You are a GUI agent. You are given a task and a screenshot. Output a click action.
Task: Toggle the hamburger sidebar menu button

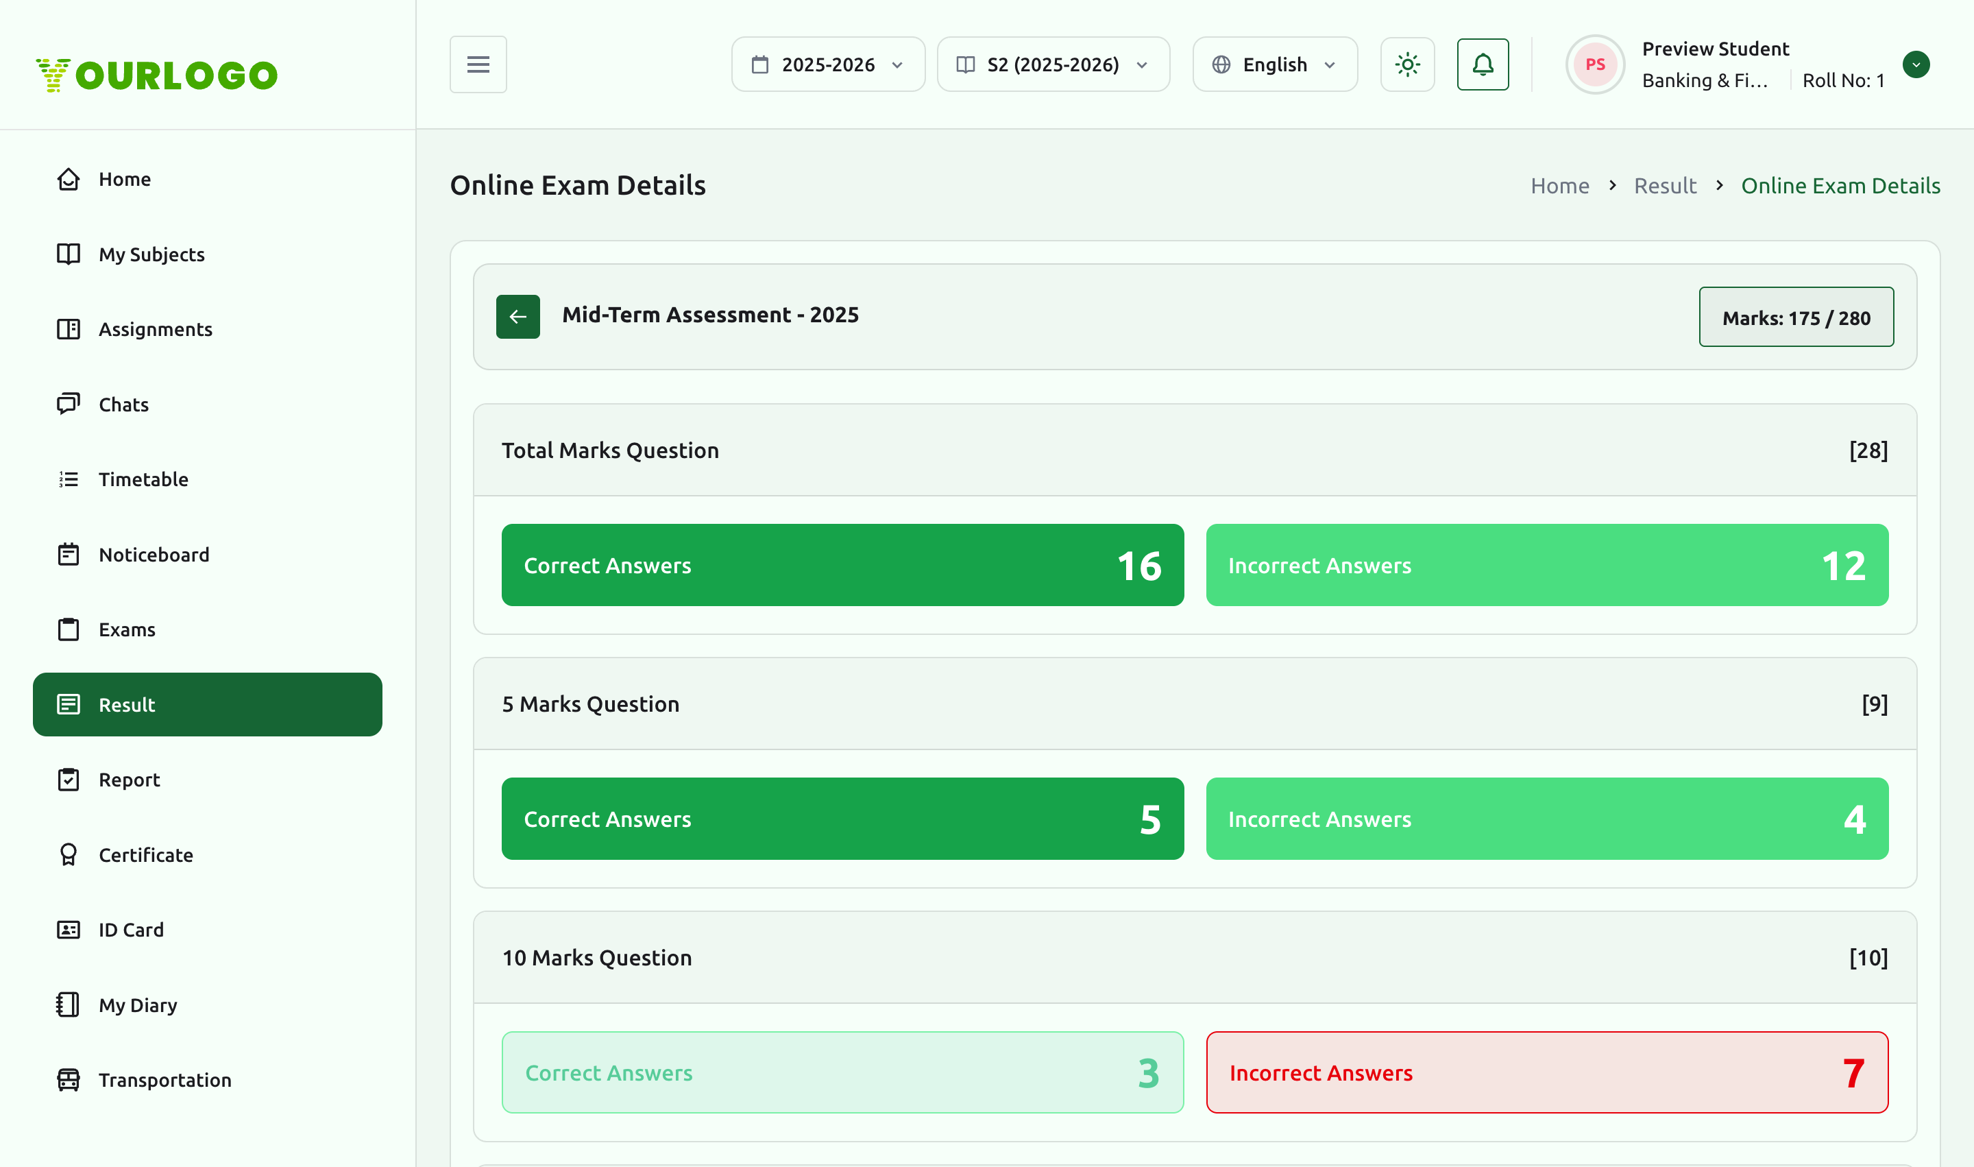point(478,64)
